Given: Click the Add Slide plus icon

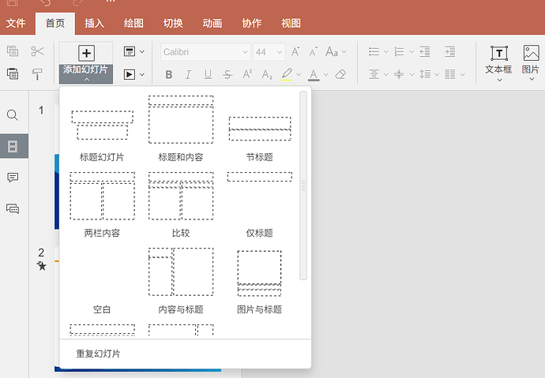Looking at the screenshot, I should pos(86,53).
